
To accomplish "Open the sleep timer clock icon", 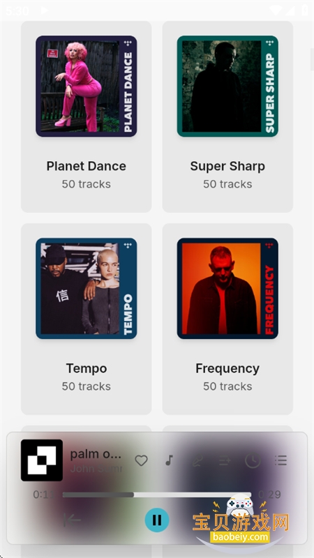I will coord(253,461).
